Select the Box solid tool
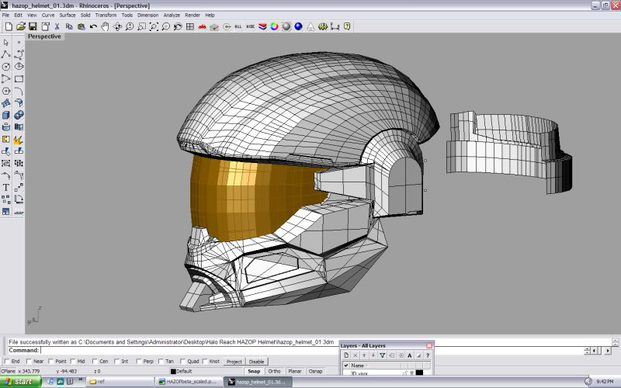The height and width of the screenshot is (388, 621). (x=6, y=115)
